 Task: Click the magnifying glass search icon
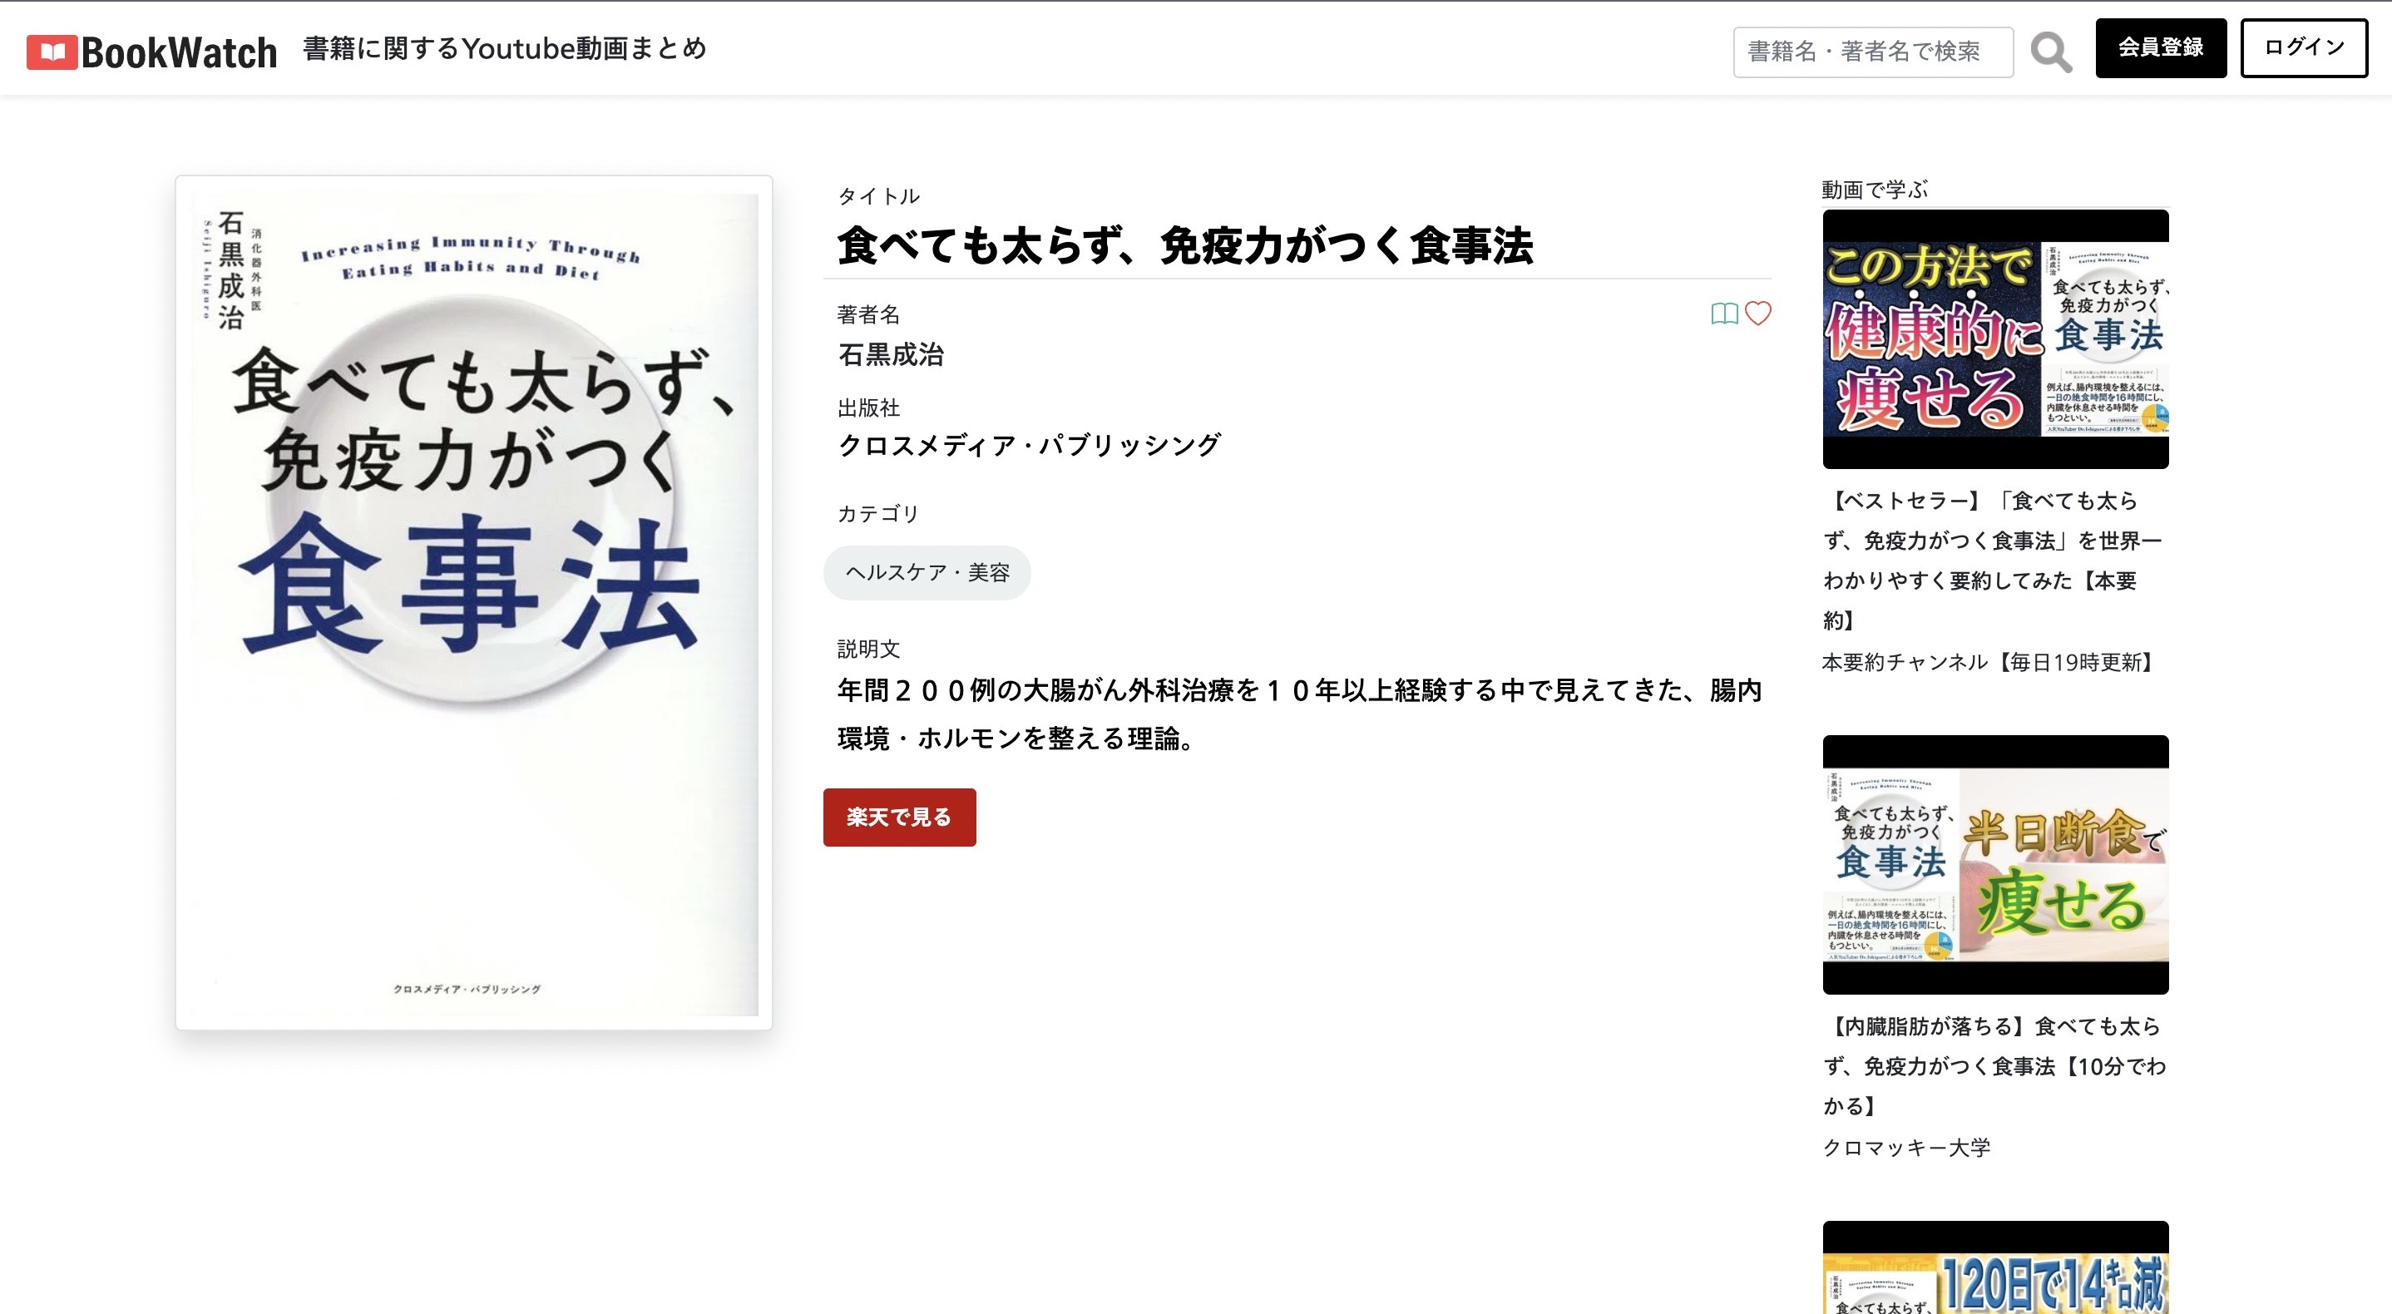point(2050,52)
